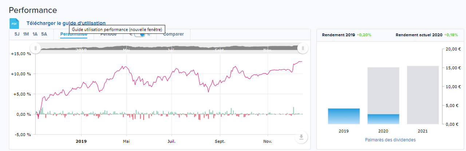Image resolution: width=466 pixels, height=151 pixels.
Task: Click the Rendement 2019 +0,20% text
Action: coord(347,35)
